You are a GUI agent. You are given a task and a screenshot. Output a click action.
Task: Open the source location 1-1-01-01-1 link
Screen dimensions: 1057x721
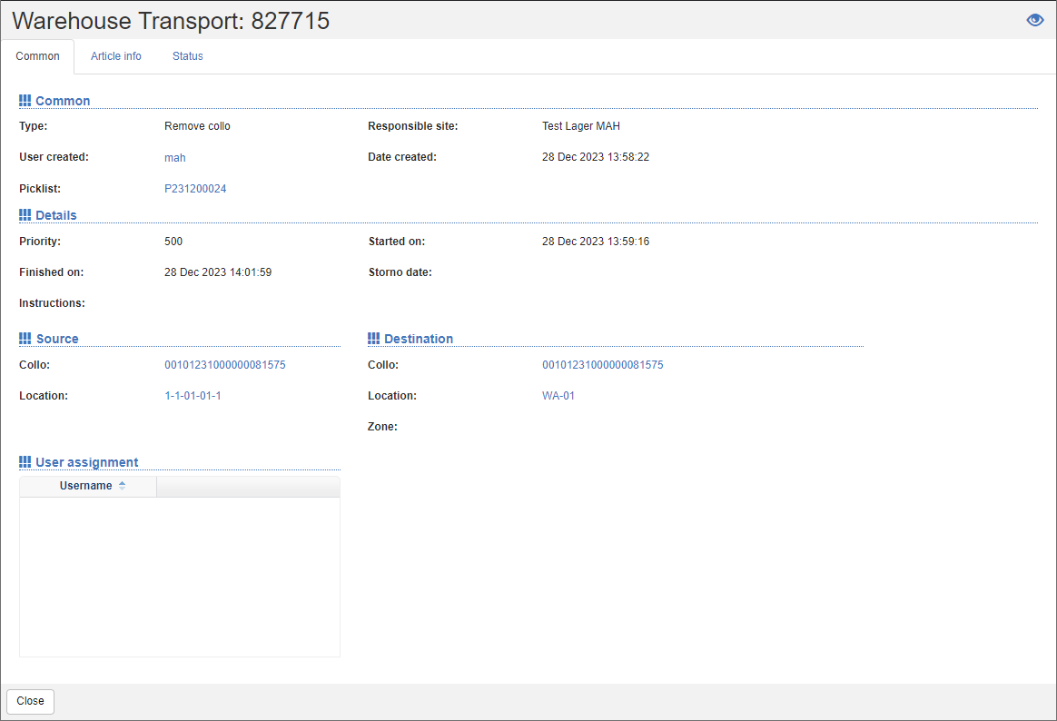193,395
